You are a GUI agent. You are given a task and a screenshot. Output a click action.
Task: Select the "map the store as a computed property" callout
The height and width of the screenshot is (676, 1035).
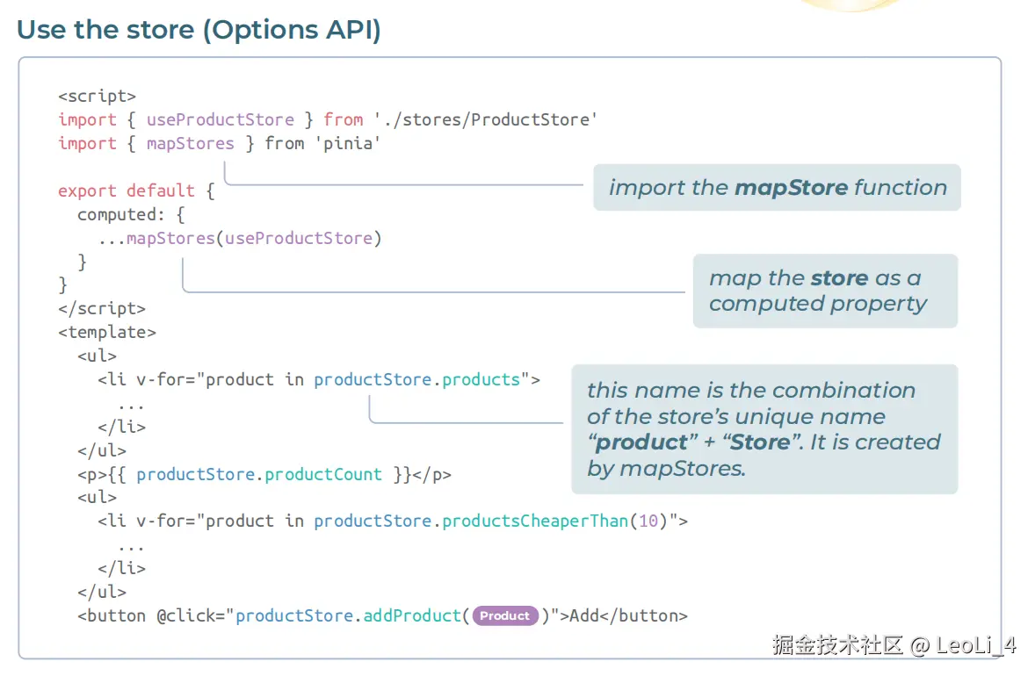coord(824,291)
